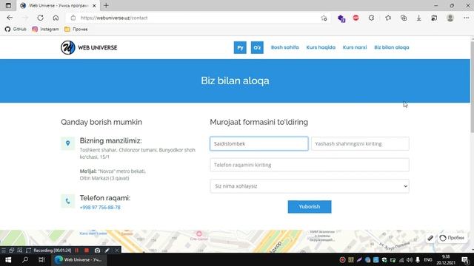
Task: Open a new browser tab
Action: (x=106, y=5)
